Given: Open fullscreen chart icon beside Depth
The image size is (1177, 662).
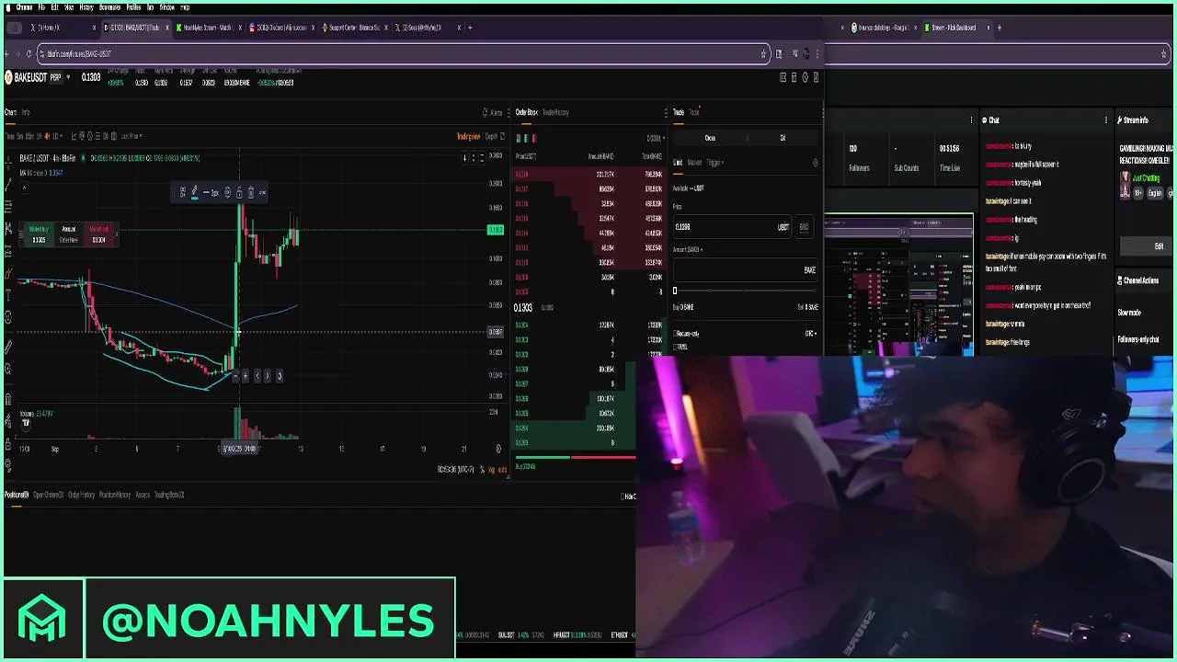Looking at the screenshot, I should (502, 136).
